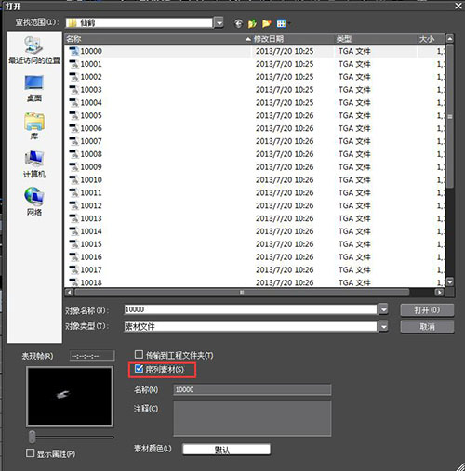This screenshot has width=465, height=471.
Task: Expand the 对象类型(T) dropdown arrow
Action: [383, 326]
